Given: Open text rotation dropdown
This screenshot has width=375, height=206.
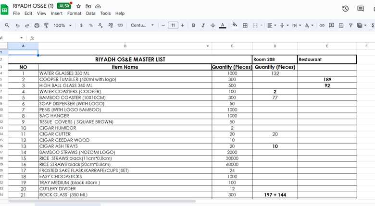Looking at the screenshot, I should (x=309, y=25).
